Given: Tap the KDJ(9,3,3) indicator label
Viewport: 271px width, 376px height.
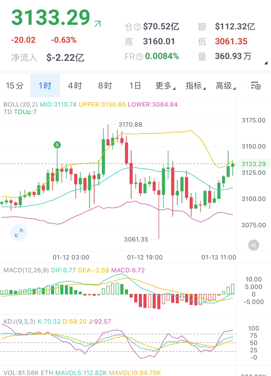Looking at the screenshot, I should tap(20, 322).
